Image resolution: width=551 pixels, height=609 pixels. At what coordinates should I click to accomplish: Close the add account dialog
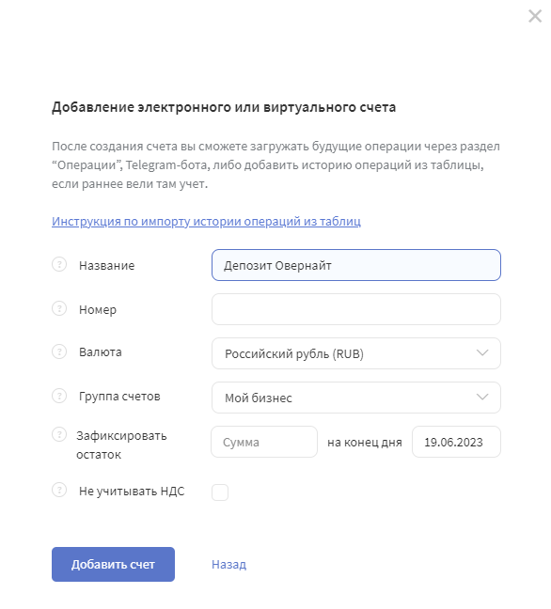535,16
